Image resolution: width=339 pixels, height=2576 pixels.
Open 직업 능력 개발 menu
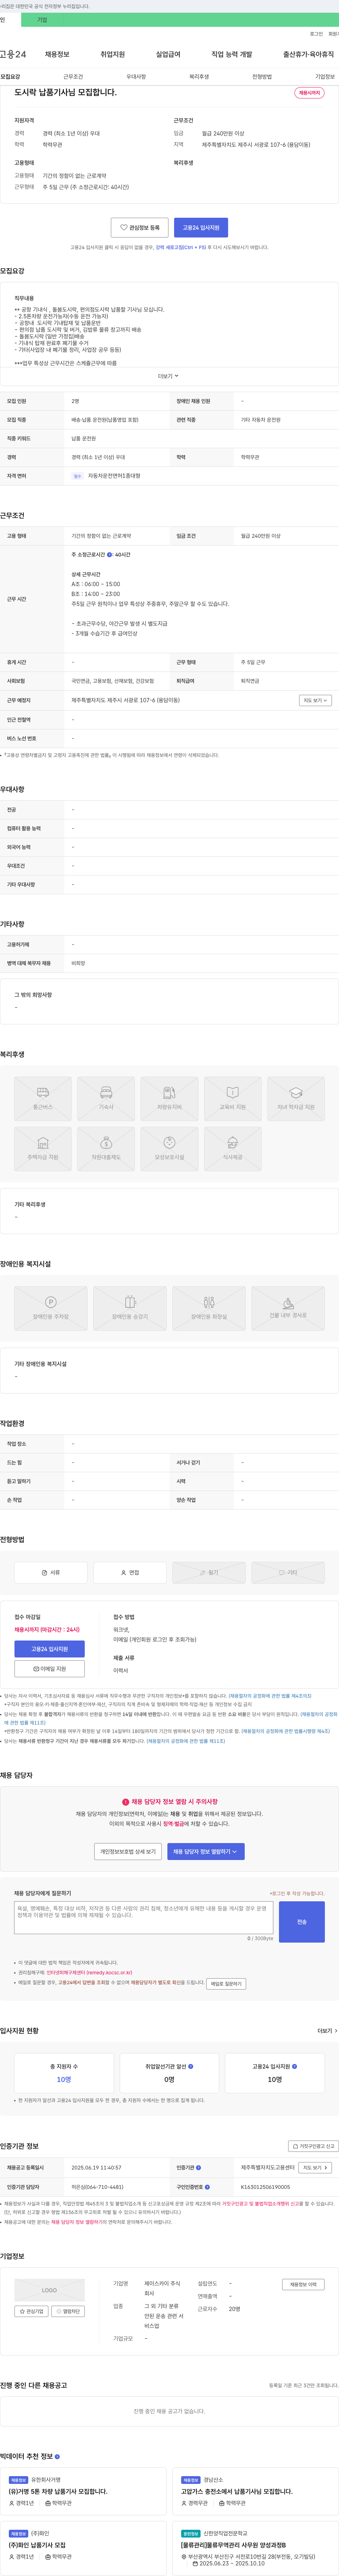232,54
